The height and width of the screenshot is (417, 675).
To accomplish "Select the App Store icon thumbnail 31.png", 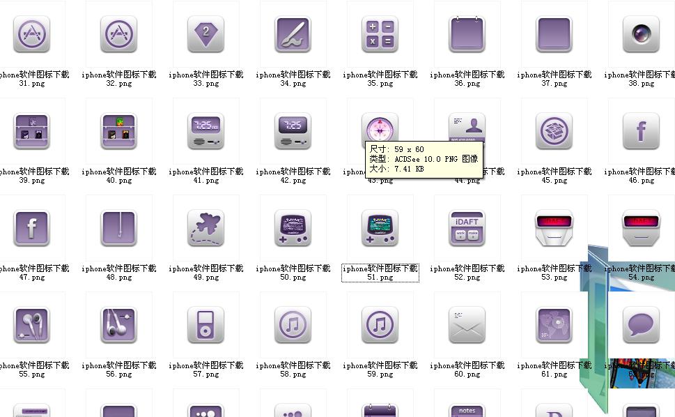I will pyautogui.click(x=31, y=34).
